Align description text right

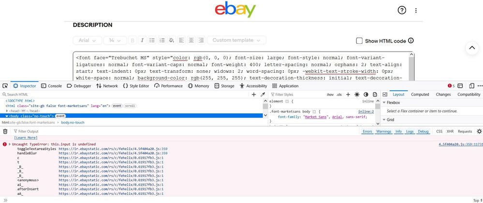pyautogui.click(x=201, y=40)
